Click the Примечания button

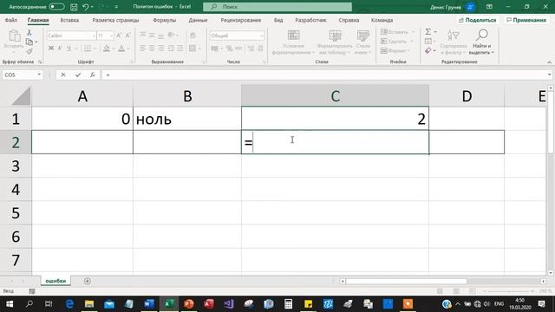click(x=526, y=20)
